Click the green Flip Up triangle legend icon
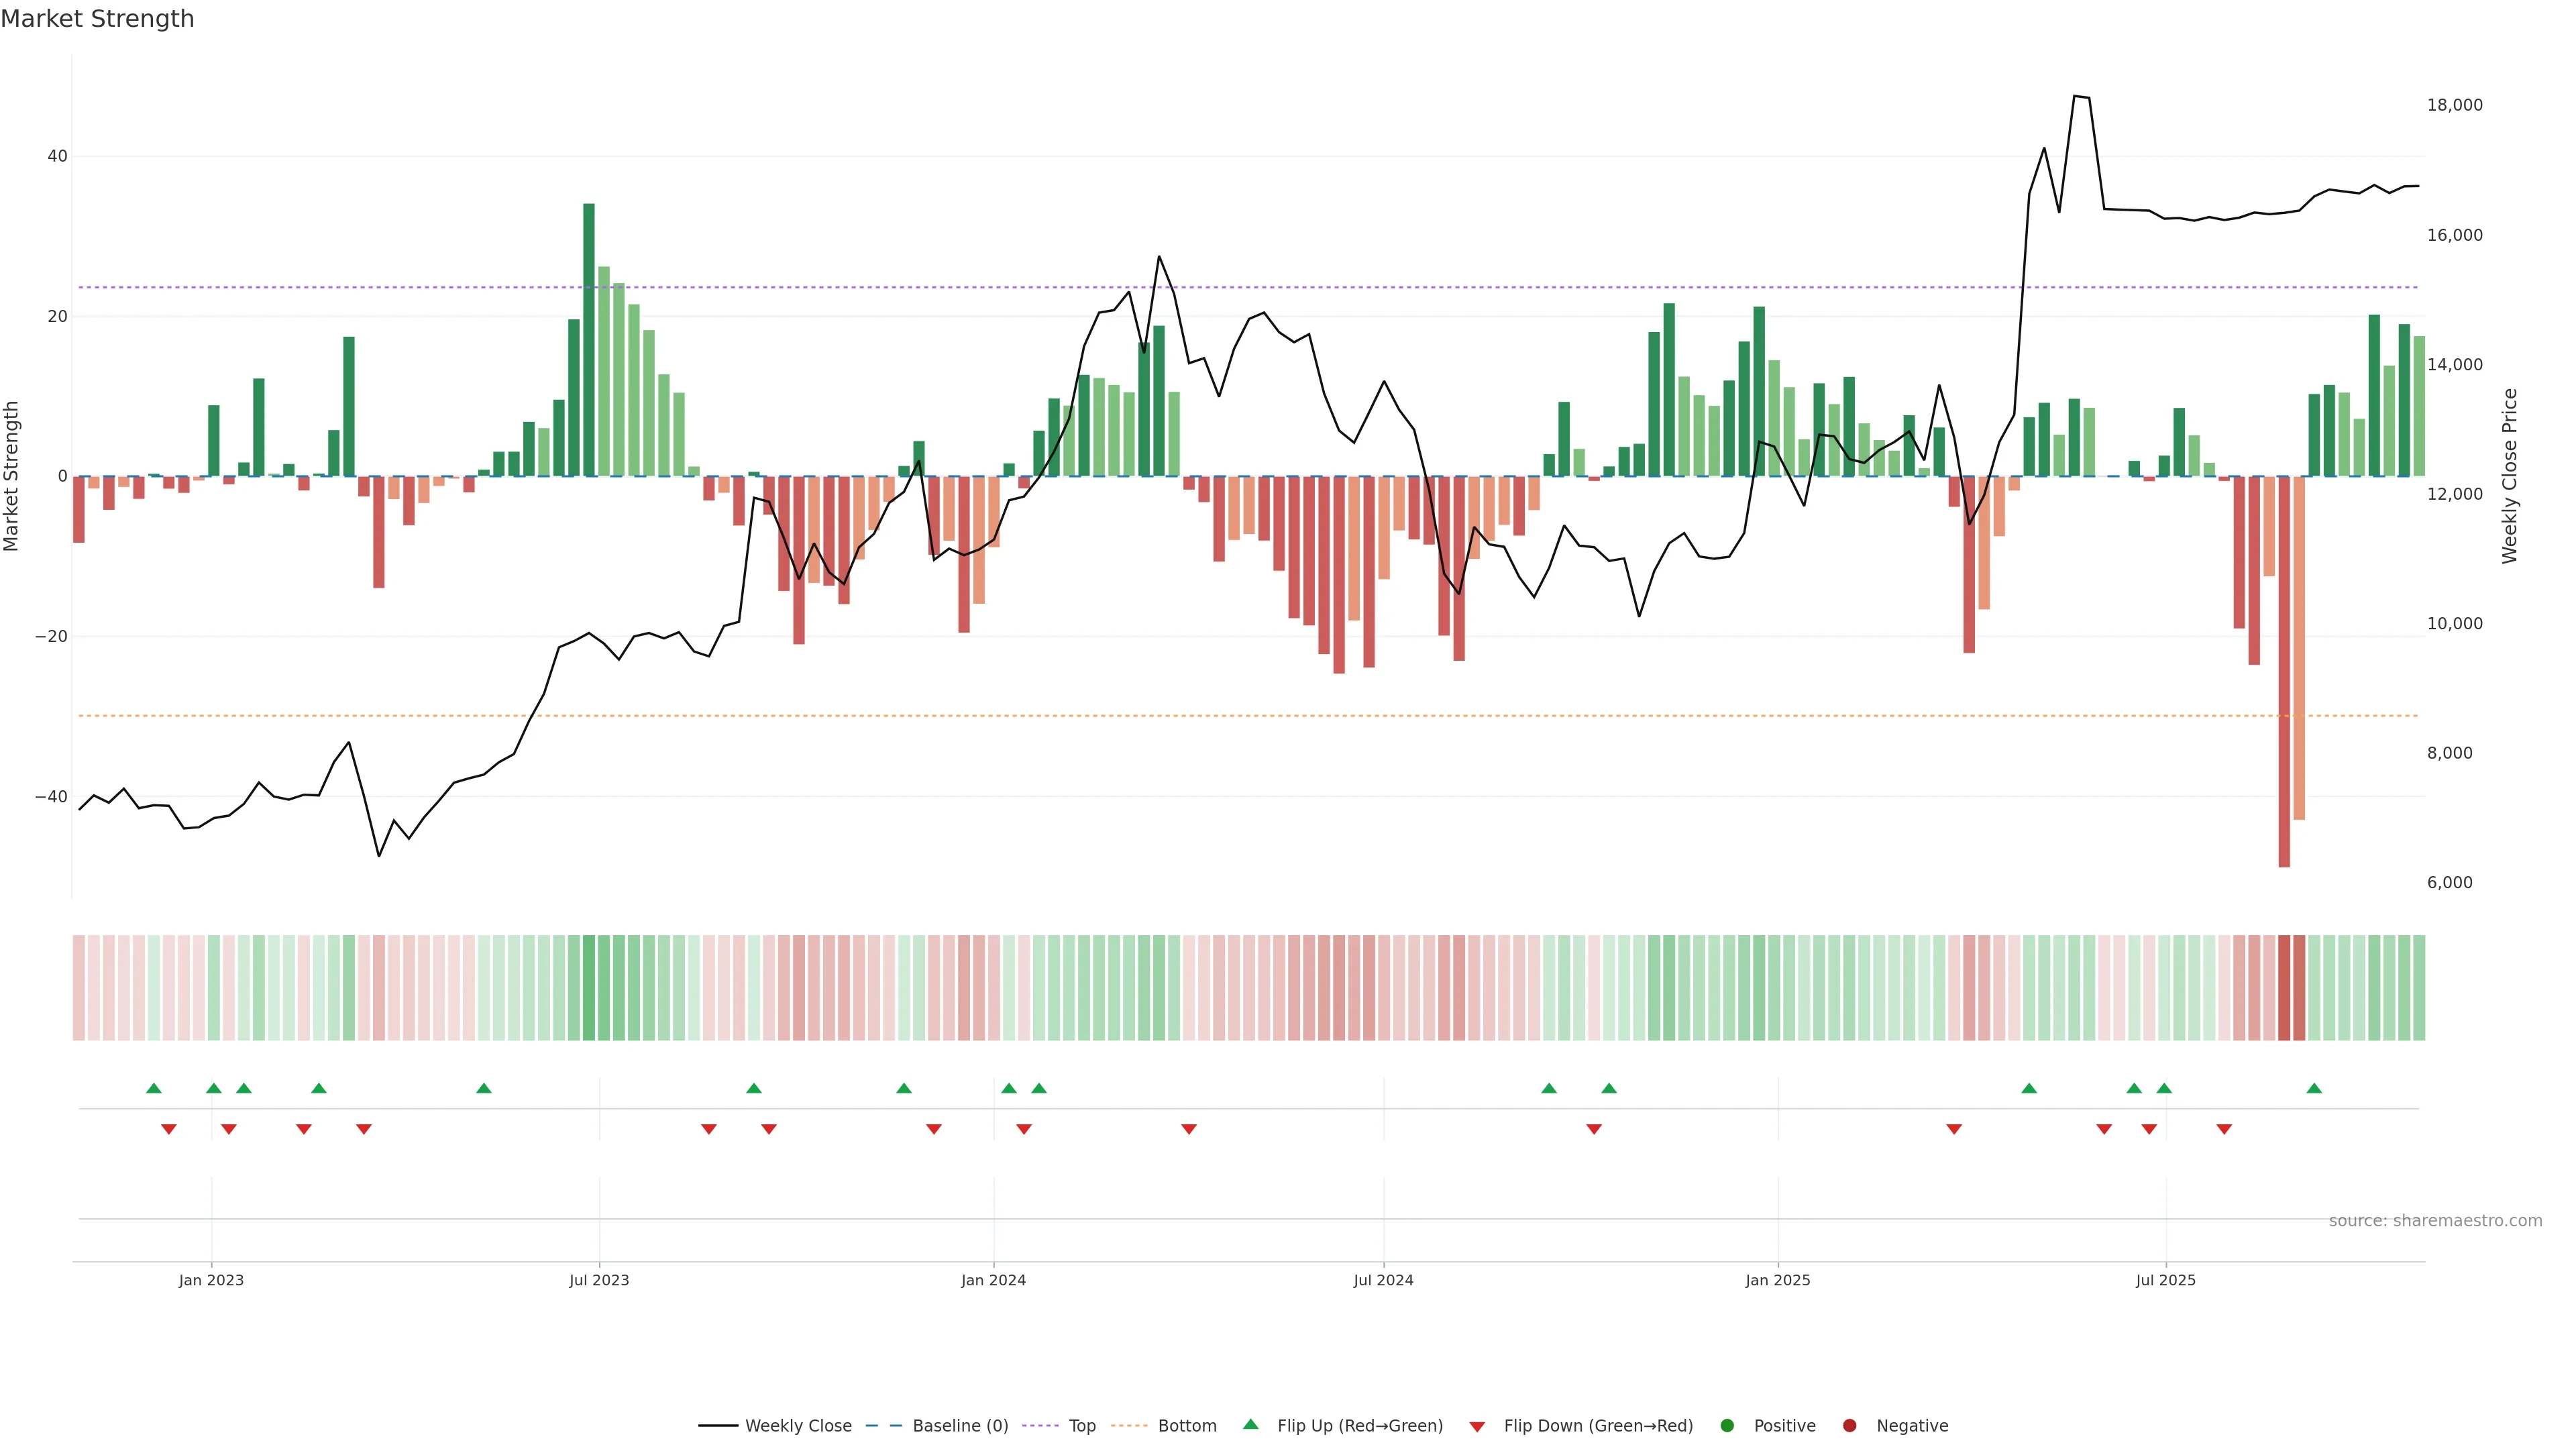 point(1250,1425)
